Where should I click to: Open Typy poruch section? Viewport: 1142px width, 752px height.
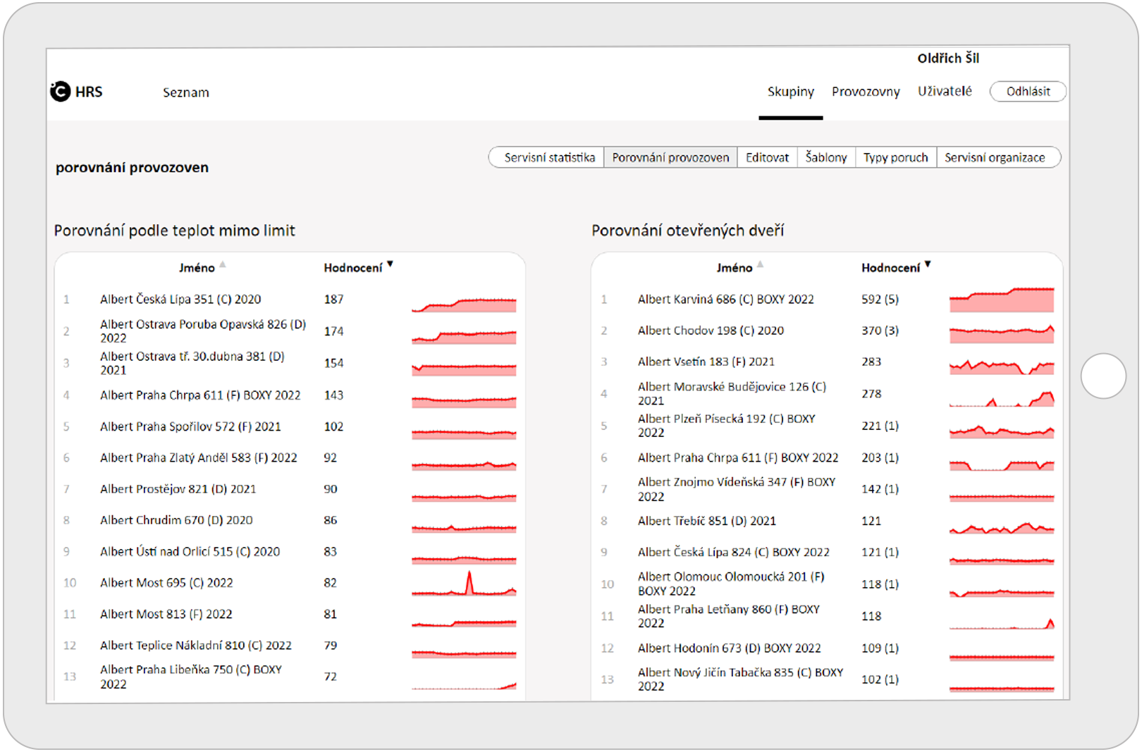click(x=895, y=157)
